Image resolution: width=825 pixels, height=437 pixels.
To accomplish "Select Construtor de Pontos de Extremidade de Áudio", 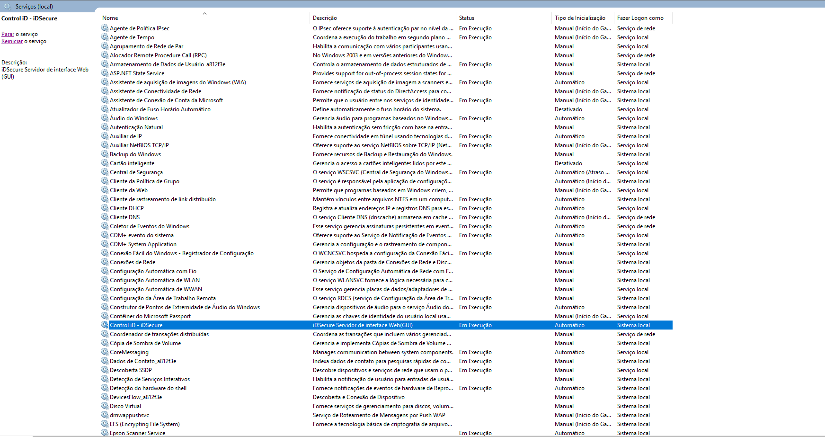I will [x=185, y=307].
